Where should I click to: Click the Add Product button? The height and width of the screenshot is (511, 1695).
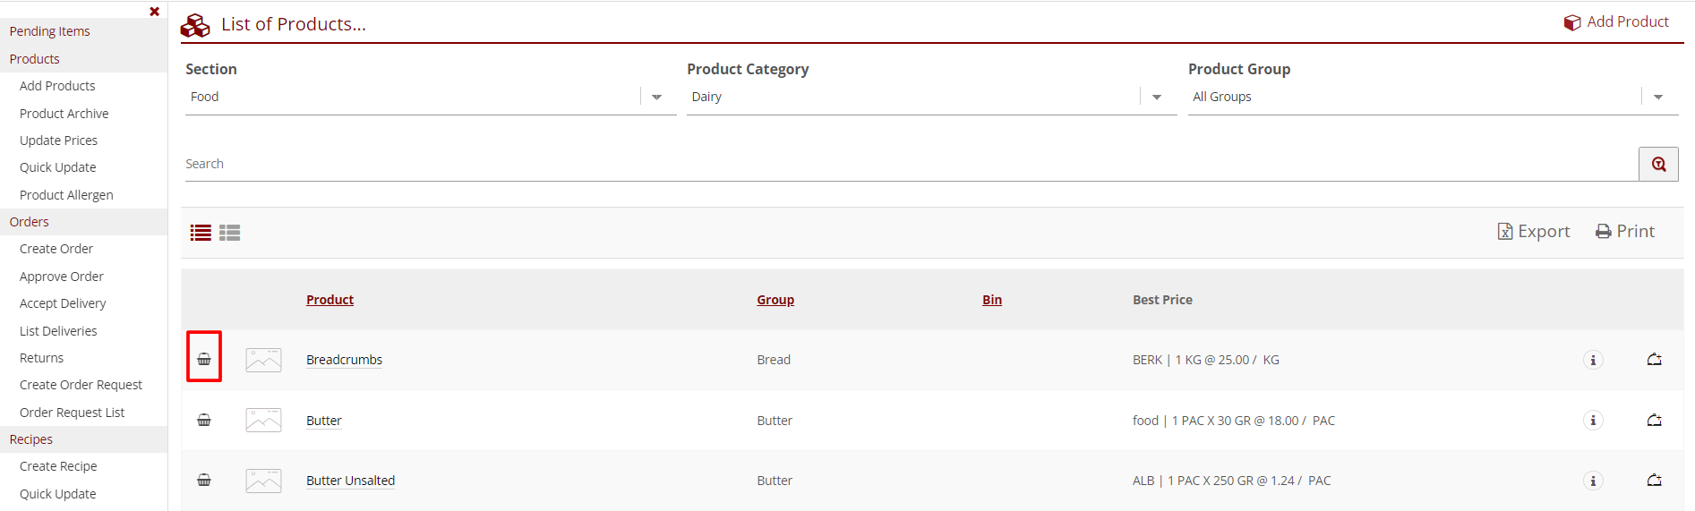(1616, 21)
